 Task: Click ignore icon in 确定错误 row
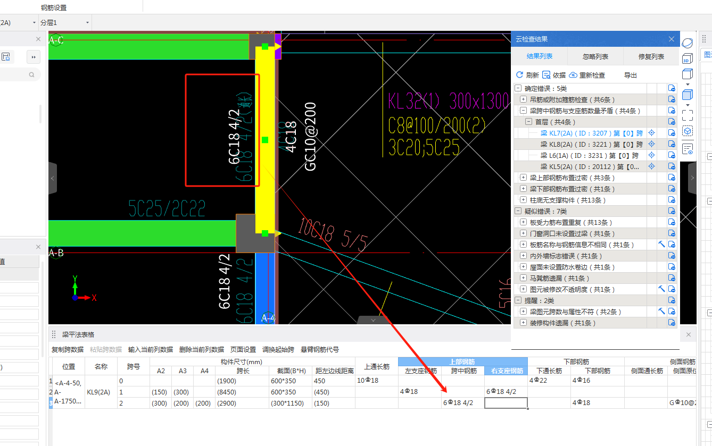click(x=672, y=89)
